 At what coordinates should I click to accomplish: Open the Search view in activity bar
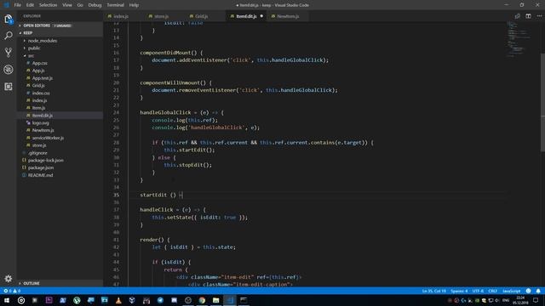(9, 36)
